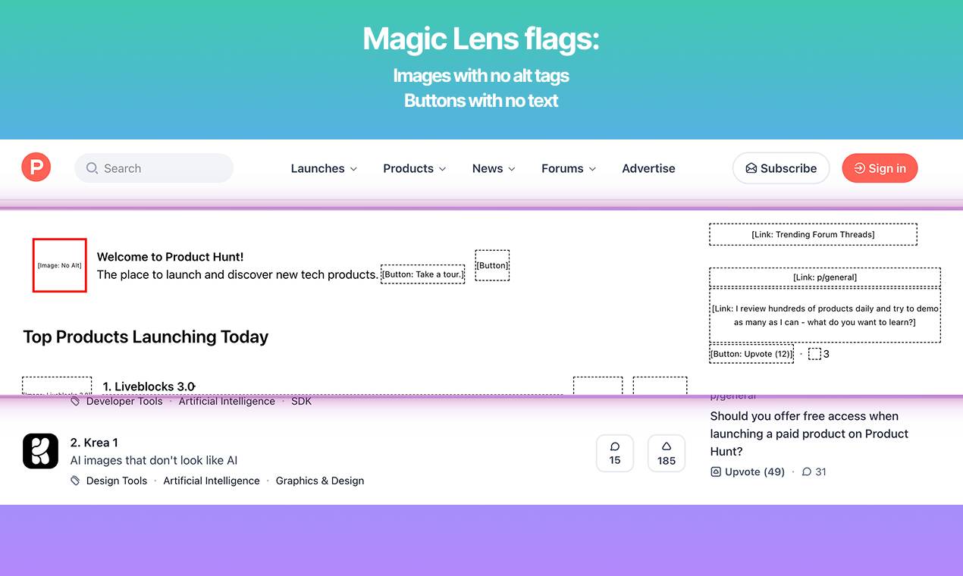Open the Forums dropdown menu

[x=569, y=168]
